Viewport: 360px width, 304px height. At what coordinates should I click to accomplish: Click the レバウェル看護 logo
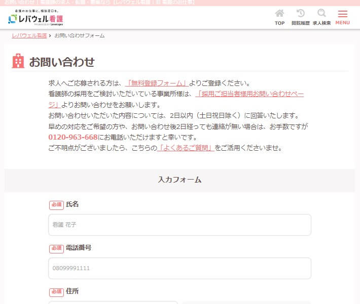35,19
